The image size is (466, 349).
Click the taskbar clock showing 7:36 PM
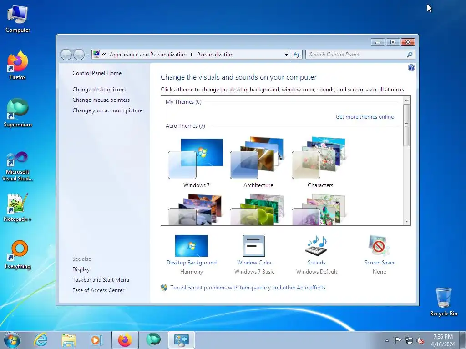coord(443,340)
